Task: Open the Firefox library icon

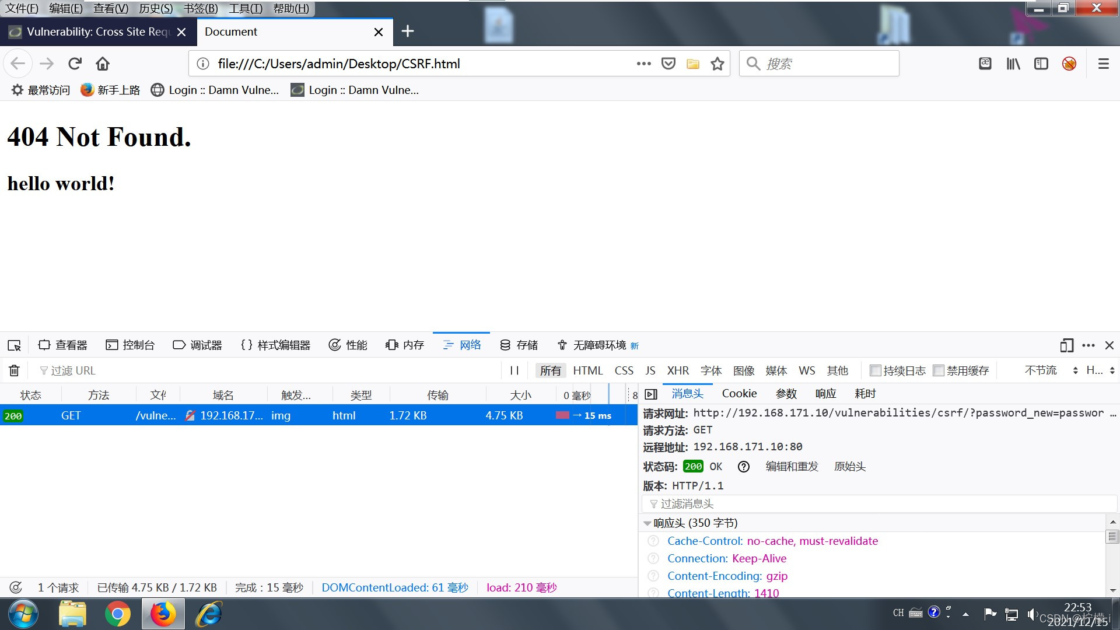Action: coord(1013,64)
